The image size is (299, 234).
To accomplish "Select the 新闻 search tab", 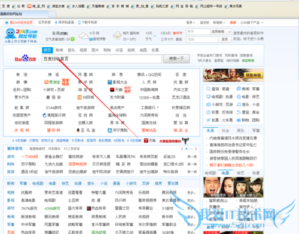I will tap(59, 50).
